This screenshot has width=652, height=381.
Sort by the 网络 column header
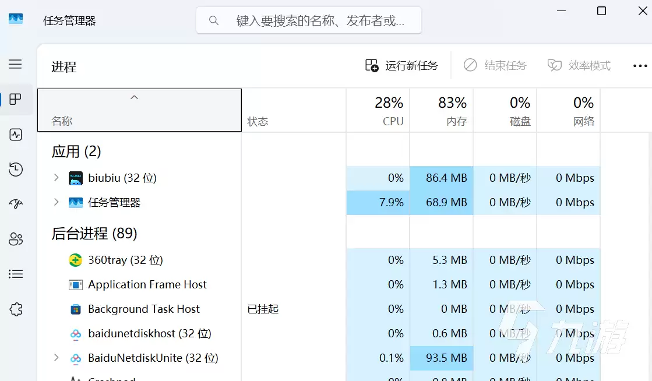pos(569,110)
